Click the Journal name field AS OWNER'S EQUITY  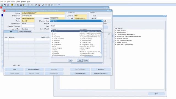point(43,13)
